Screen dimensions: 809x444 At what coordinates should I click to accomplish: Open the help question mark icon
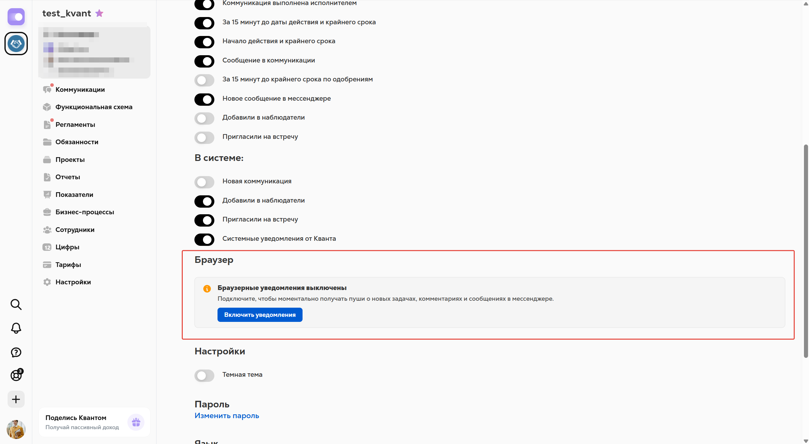click(x=16, y=352)
